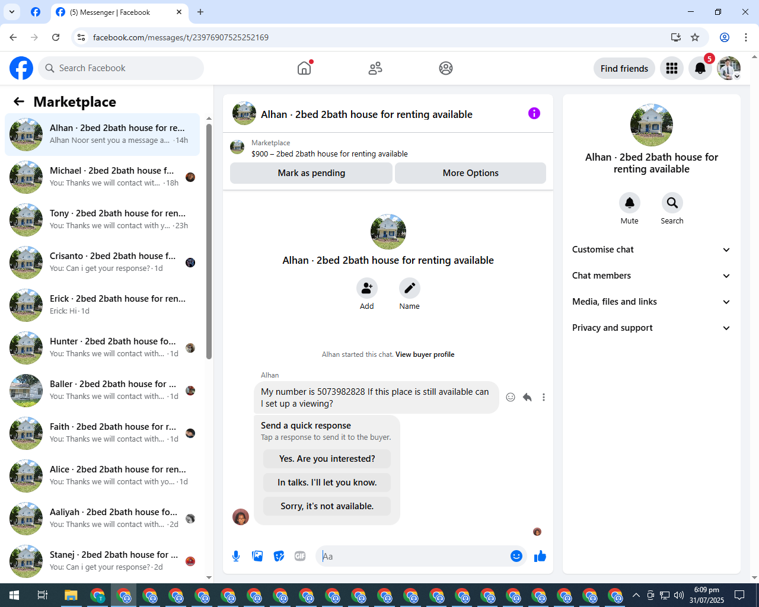Viewport: 759px width, 607px height.
Task: Mute this conversation with the bell icon
Action: pyautogui.click(x=630, y=203)
